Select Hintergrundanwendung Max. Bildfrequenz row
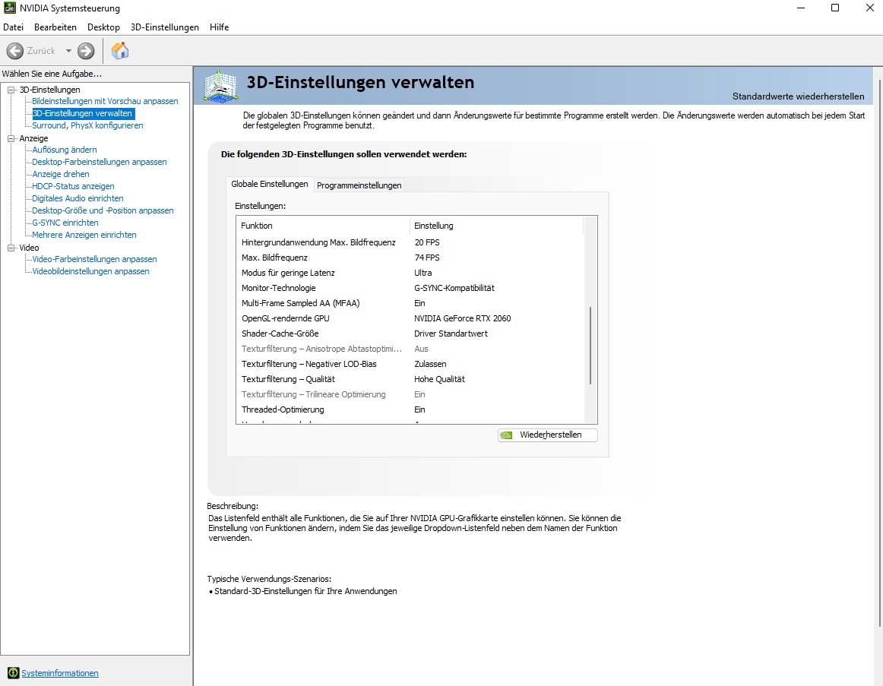Viewport: 883px width, 686px height. [x=410, y=242]
